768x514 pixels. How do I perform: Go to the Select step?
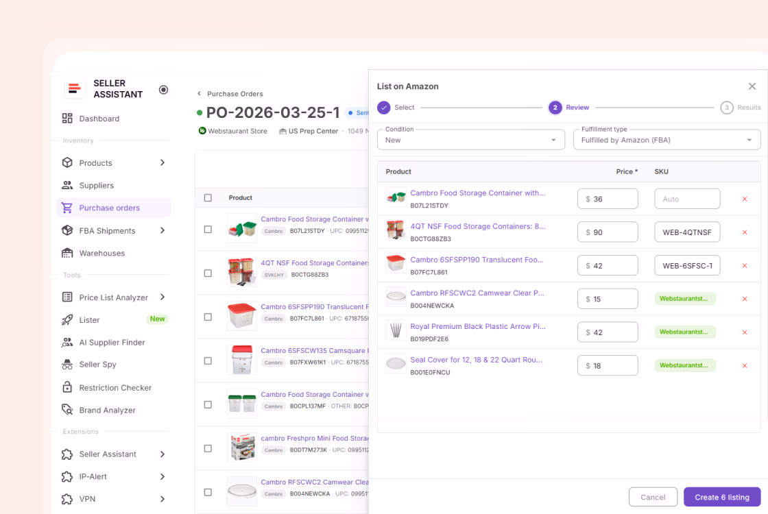tap(396, 107)
